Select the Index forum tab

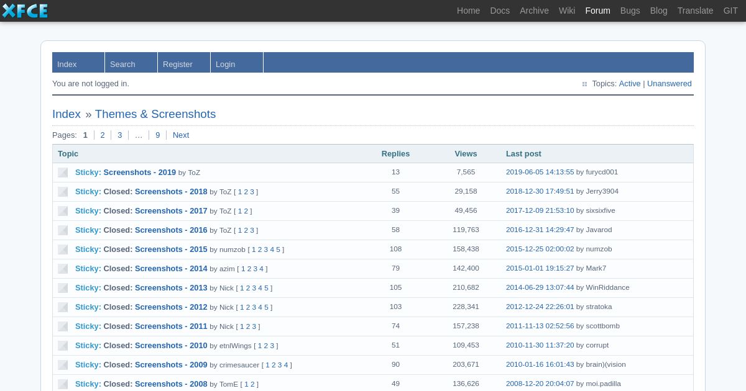pyautogui.click(x=78, y=63)
